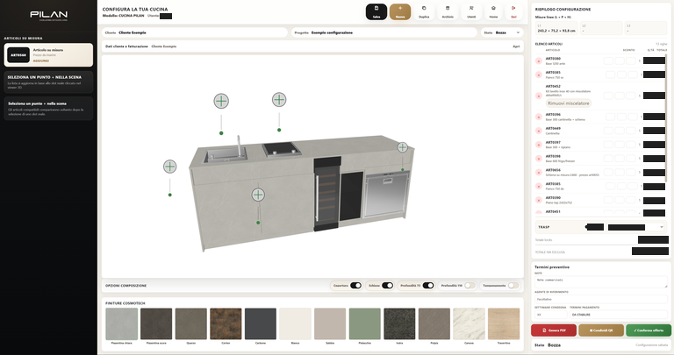Click the first discount box for ART0380
Viewport: 674px width, 355px height.
pos(608,61)
